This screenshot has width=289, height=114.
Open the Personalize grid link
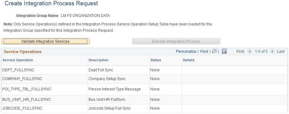(x=186, y=52)
